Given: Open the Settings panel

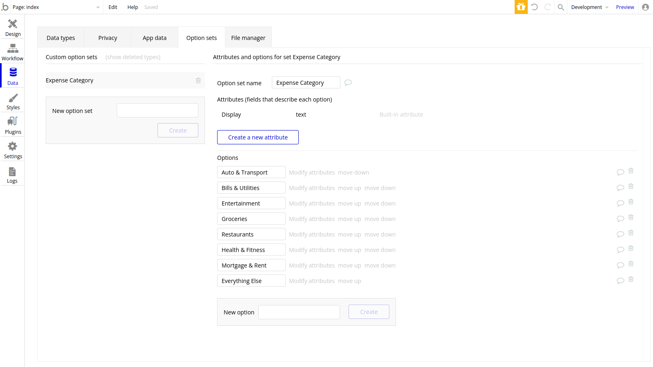Looking at the screenshot, I should (12, 149).
